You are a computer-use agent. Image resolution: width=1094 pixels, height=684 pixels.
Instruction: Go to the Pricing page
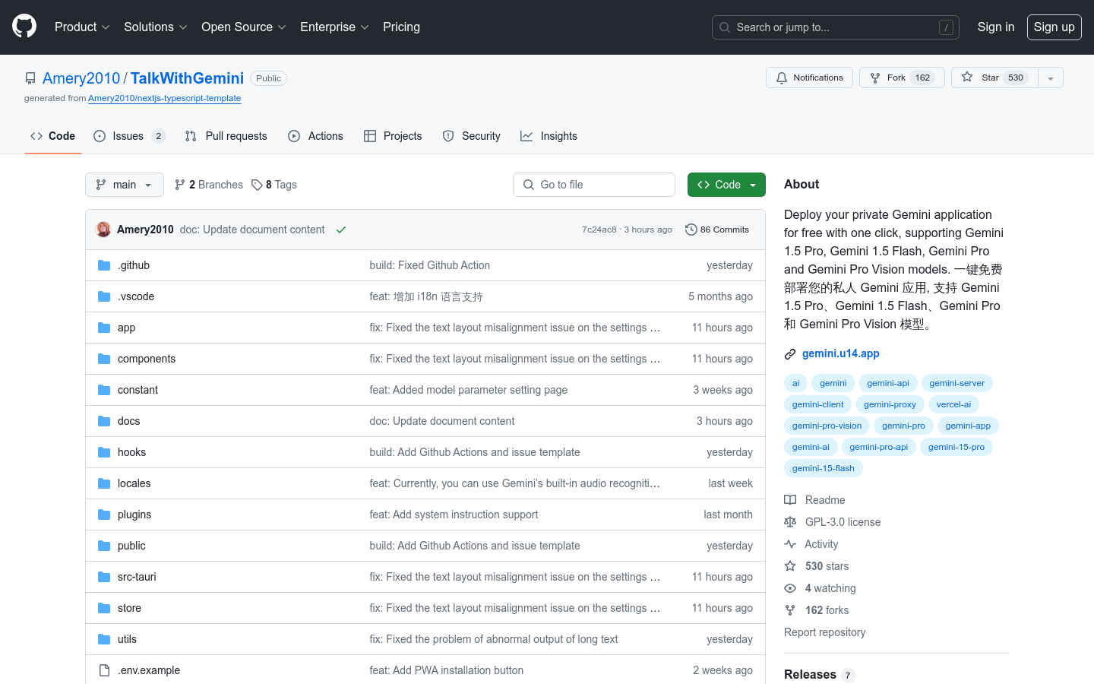coord(401,27)
